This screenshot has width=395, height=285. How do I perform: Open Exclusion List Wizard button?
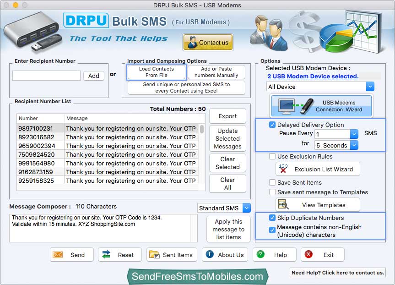pos(318,169)
